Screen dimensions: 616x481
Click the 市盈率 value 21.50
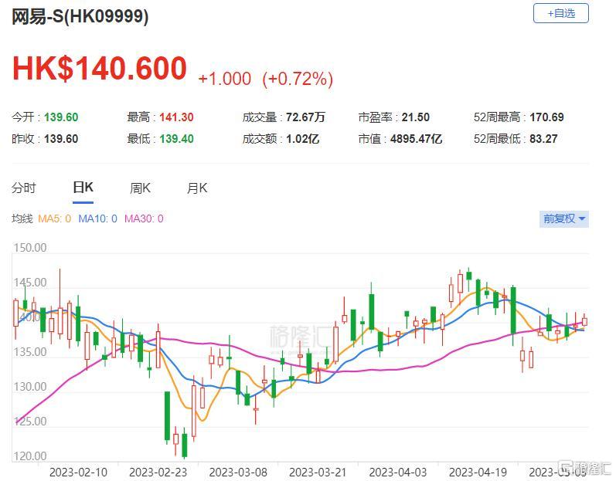click(x=415, y=117)
